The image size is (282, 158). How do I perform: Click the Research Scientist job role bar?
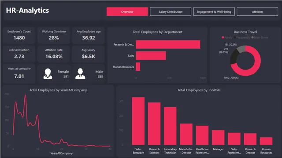[154, 124]
